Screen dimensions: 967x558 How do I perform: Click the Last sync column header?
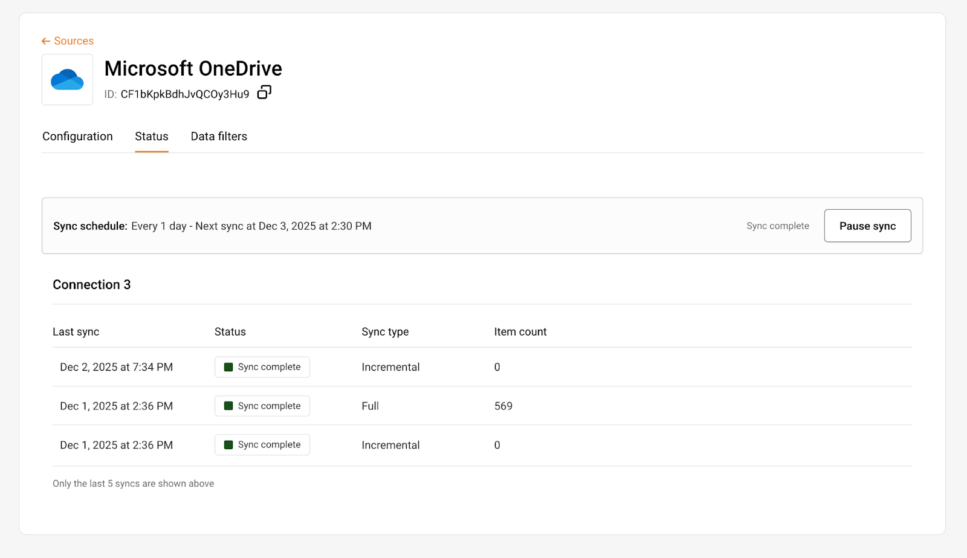[x=76, y=332]
